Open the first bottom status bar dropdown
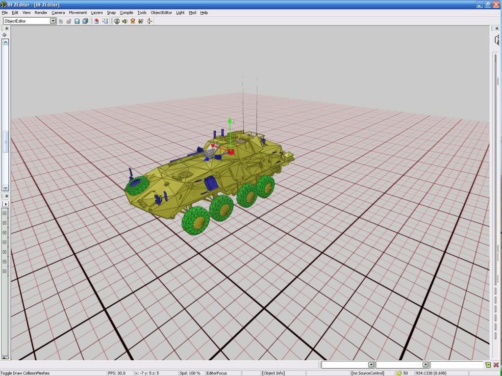This screenshot has width=502, height=376. 371,365
